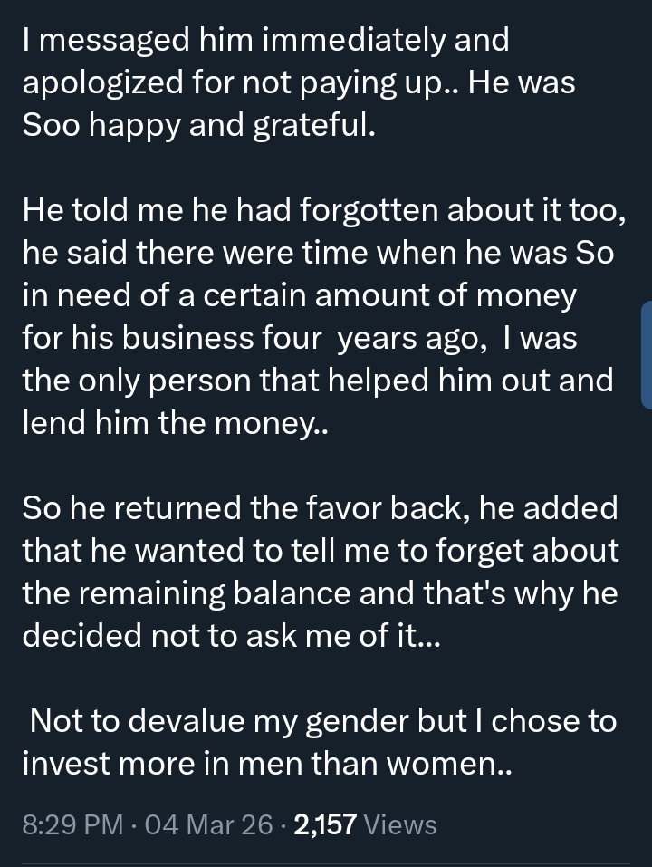Click the 8:29 PM timestamp
Screen dimensions: 652x867
coord(72,825)
